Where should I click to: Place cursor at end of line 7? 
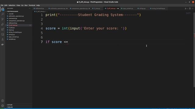click(x=68, y=42)
